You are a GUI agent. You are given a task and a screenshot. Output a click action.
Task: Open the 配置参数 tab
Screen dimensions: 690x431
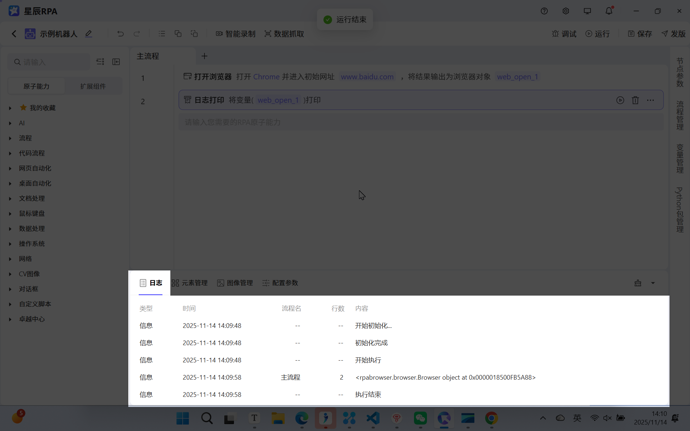tap(280, 283)
